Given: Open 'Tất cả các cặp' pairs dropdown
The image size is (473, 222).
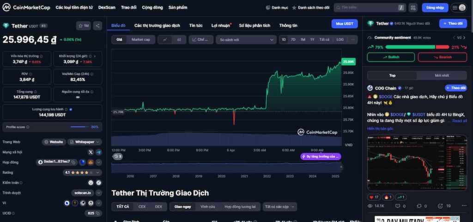Looking at the screenshot, I should tap(279, 207).
